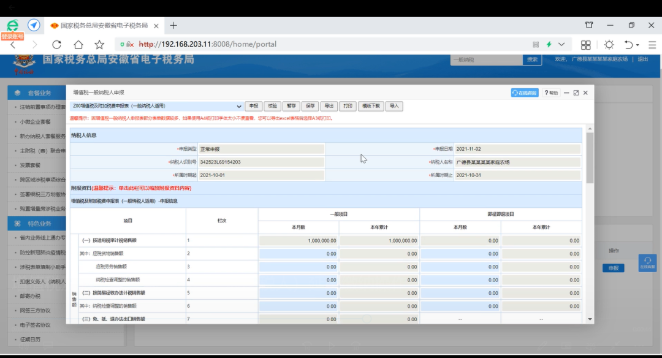Open the browser skin (shirt) icon
Screen dimensions: 662x358
click(589, 25)
